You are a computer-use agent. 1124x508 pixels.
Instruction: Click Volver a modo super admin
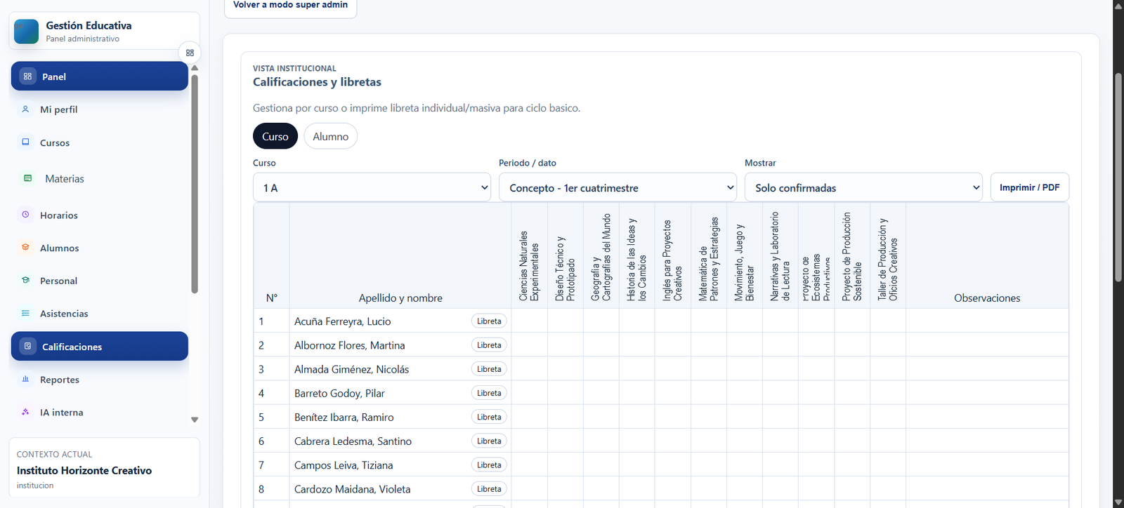tap(290, 5)
